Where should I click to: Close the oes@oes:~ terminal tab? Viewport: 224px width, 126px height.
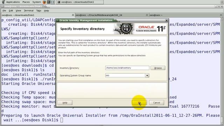coord(221,15)
